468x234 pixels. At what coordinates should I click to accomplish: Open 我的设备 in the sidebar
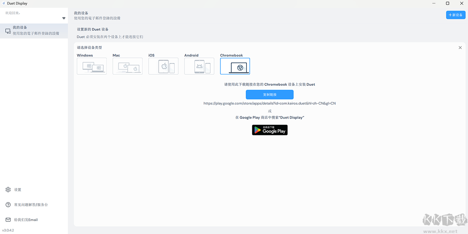34,31
